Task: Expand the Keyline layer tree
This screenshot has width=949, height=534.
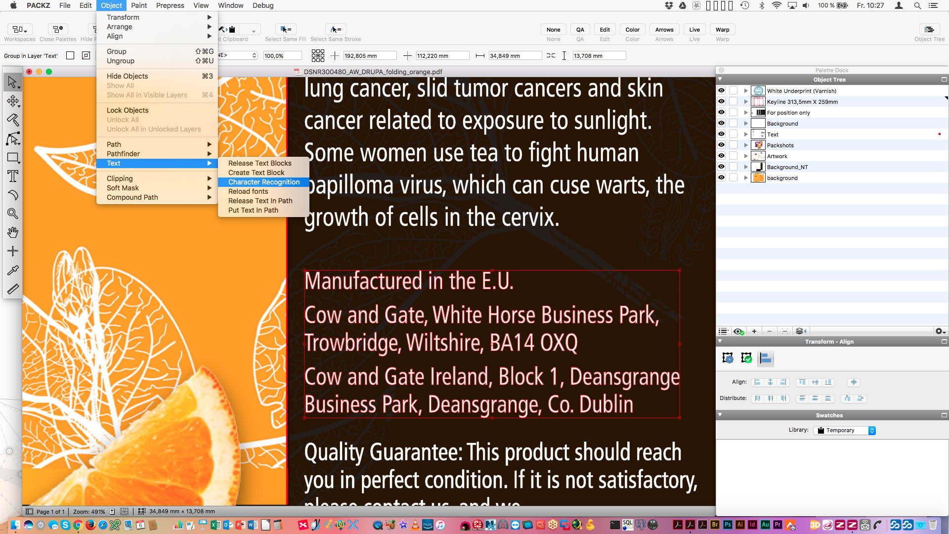Action: (746, 102)
